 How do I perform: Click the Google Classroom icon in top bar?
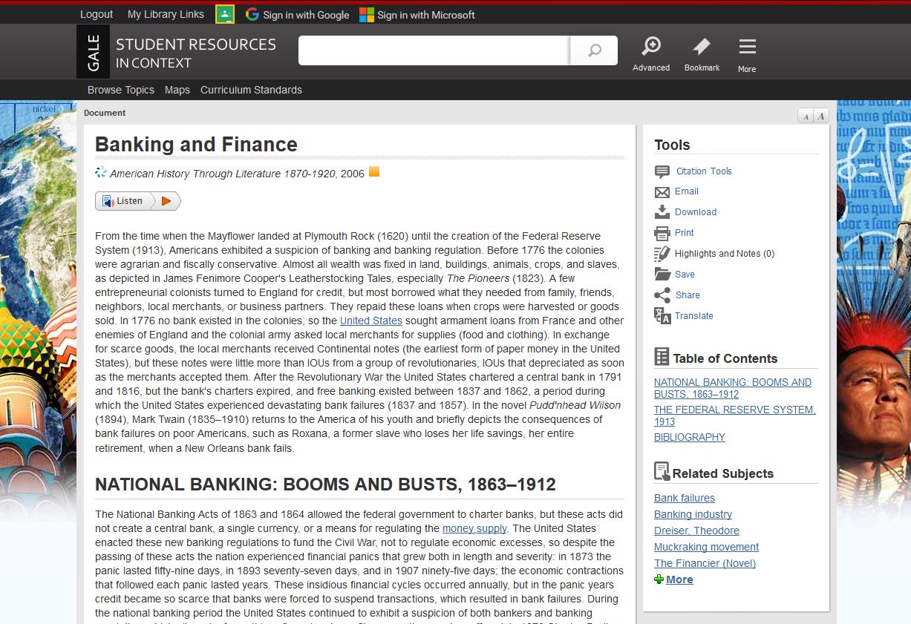(x=225, y=14)
